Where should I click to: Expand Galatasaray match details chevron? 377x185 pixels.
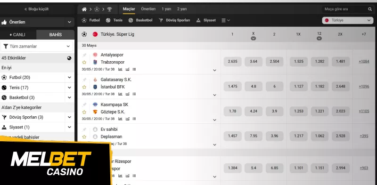pos(215,95)
